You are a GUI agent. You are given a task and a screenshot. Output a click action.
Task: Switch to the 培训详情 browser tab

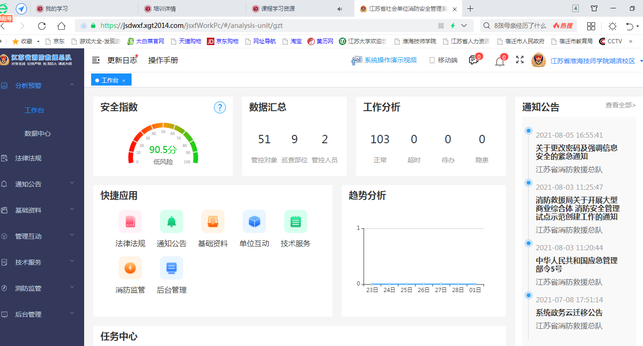click(192, 9)
